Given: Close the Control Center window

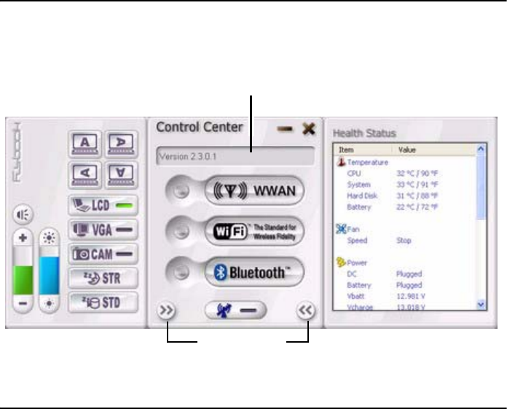Looking at the screenshot, I should pyautogui.click(x=309, y=129).
